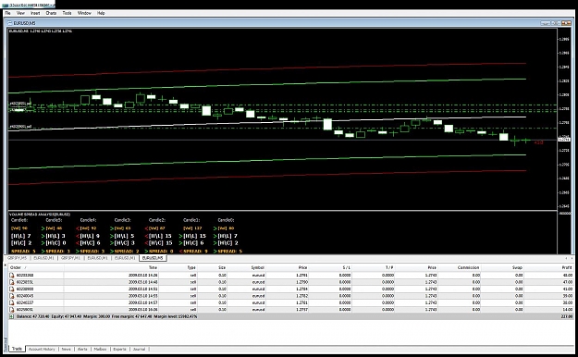Open the Help menu
Viewport: 578px width, 357px height.
(x=101, y=13)
